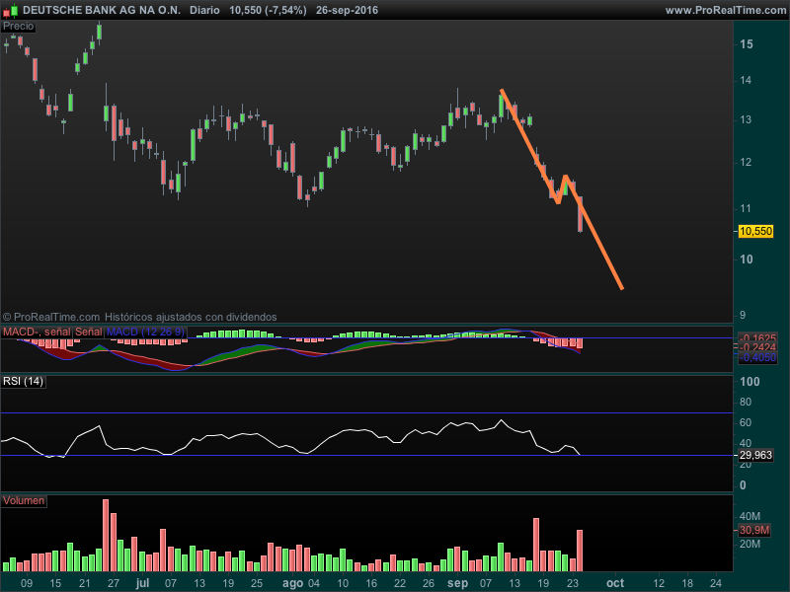The height and width of the screenshot is (592, 790).
Task: Click the date tick 24 on time axis
Action: pyautogui.click(x=715, y=583)
